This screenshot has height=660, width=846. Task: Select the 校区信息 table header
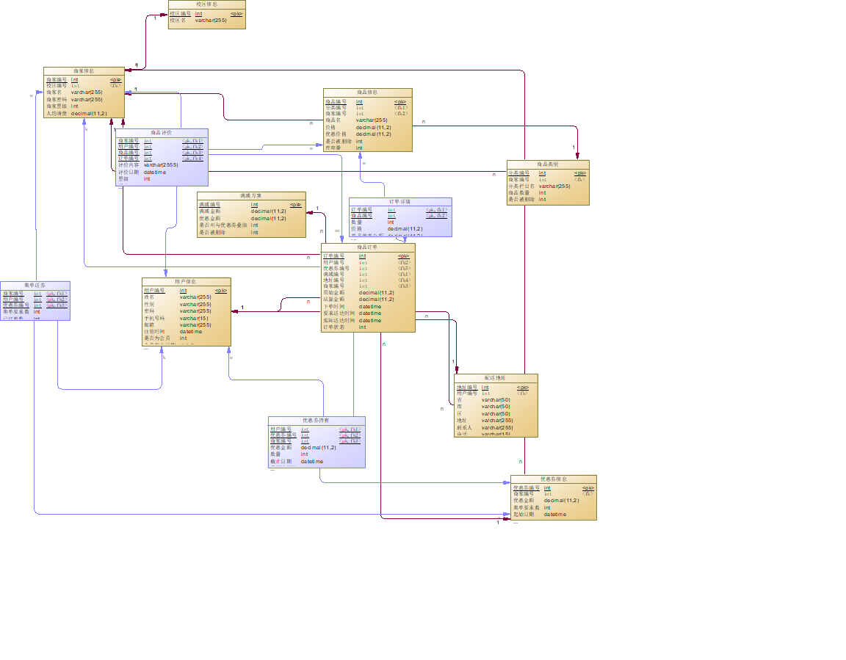tap(206, 4)
